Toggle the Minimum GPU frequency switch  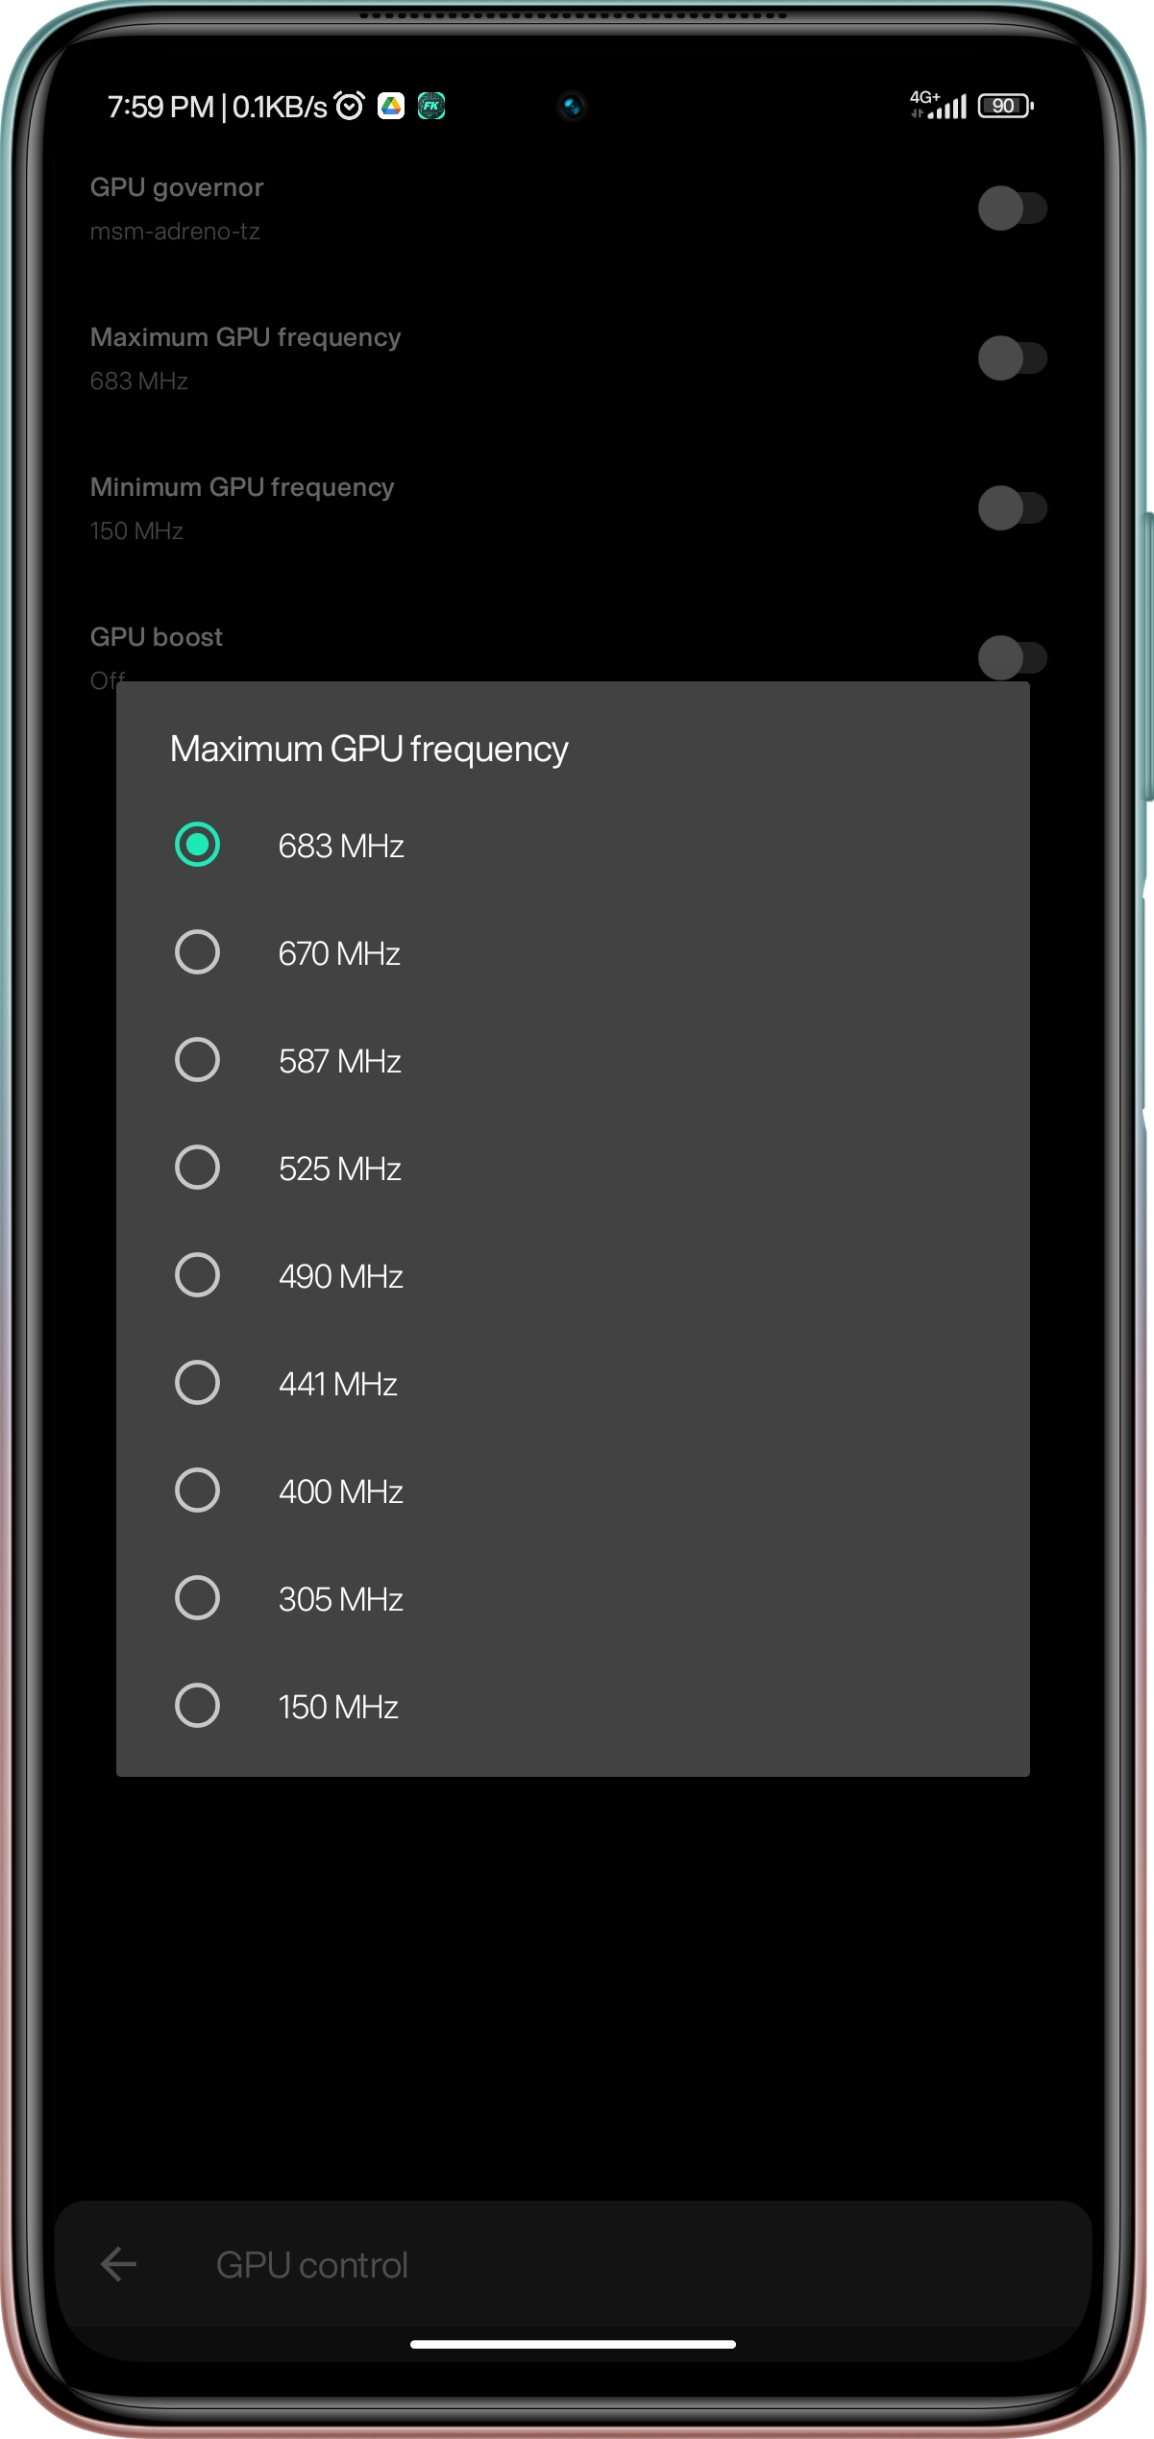(1012, 507)
